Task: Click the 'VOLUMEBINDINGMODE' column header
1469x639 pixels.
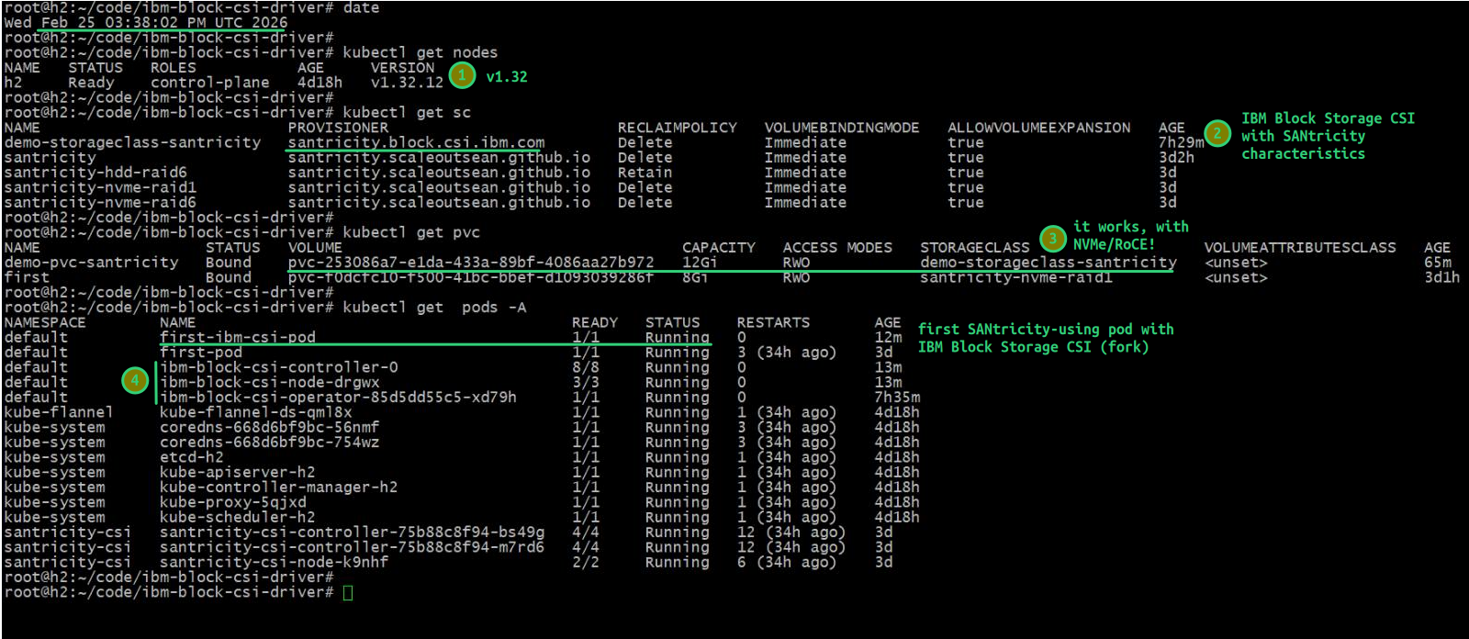Action: coord(842,128)
